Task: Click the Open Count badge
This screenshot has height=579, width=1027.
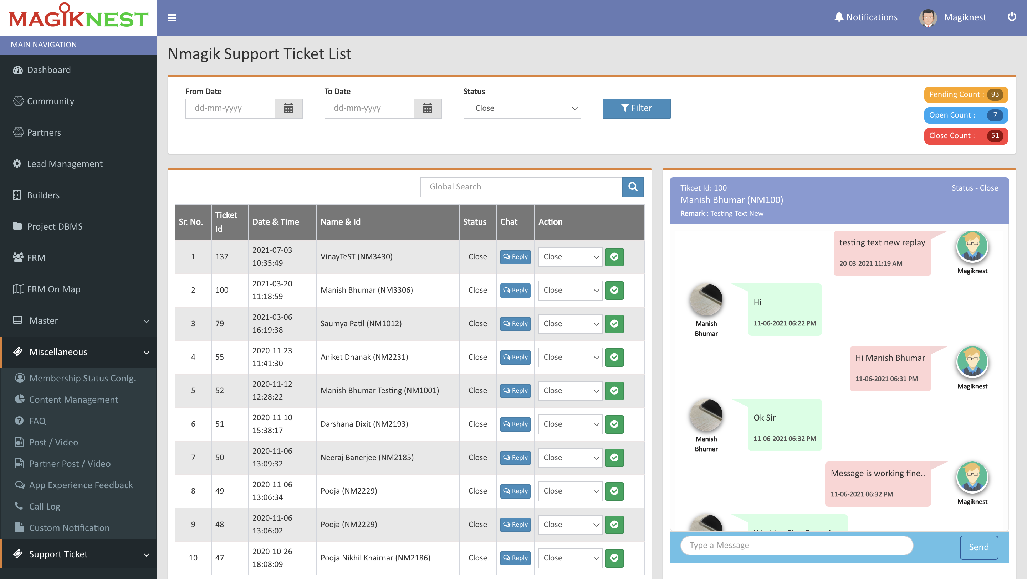Action: (966, 115)
